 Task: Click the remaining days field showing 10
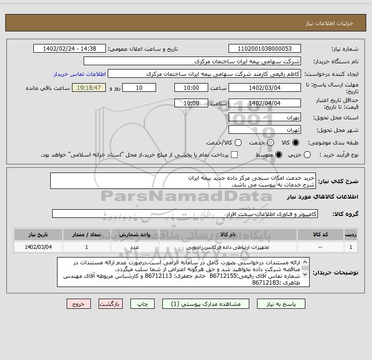139,87
